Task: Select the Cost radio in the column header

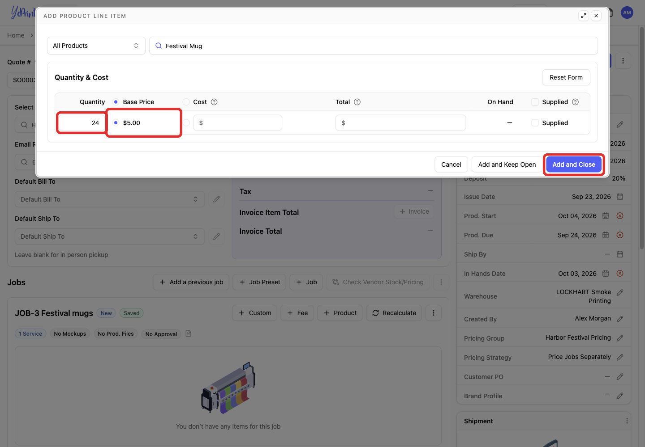Action: 186,102
